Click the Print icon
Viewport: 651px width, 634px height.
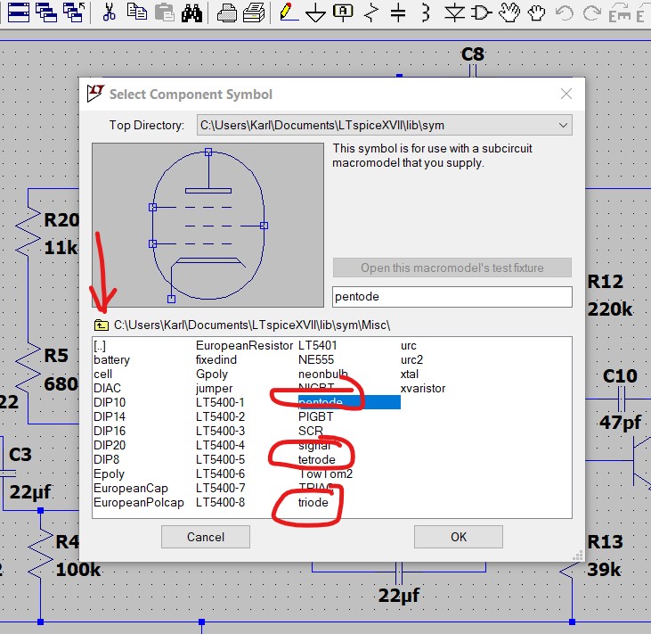coord(227,12)
